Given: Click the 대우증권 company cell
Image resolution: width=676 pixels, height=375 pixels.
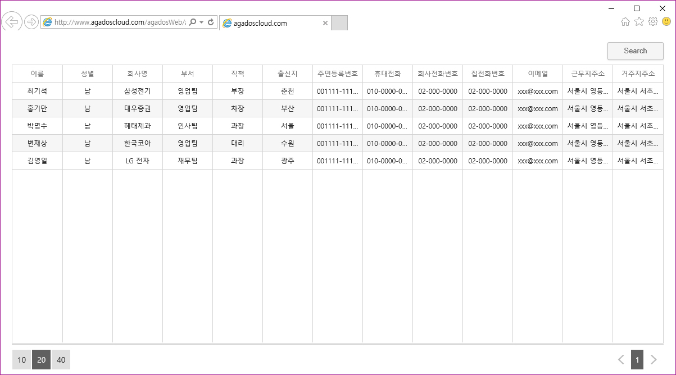Looking at the screenshot, I should (x=137, y=108).
